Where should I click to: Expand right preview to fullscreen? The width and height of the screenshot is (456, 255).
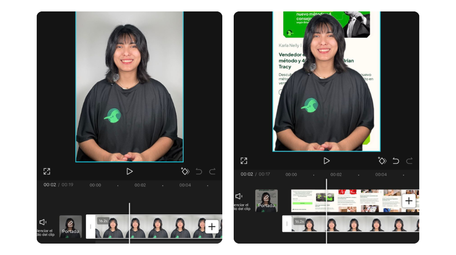click(244, 161)
